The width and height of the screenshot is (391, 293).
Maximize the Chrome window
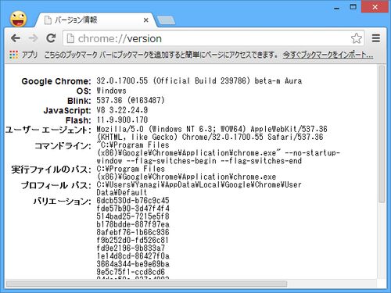353,7
